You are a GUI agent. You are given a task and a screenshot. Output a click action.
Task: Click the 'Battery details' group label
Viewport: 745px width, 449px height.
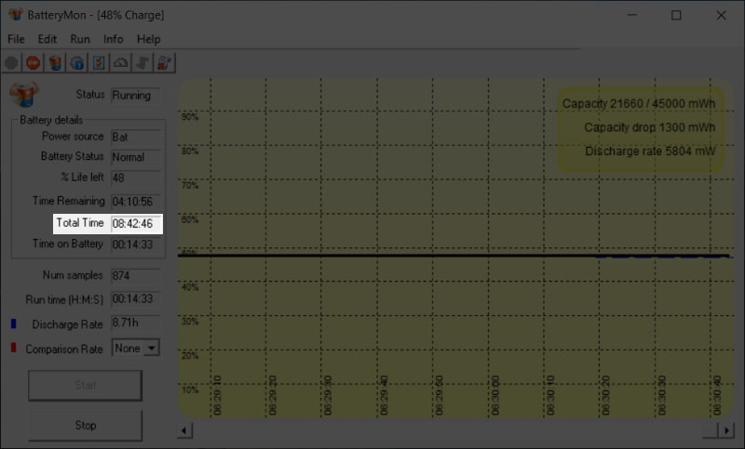[51, 120]
